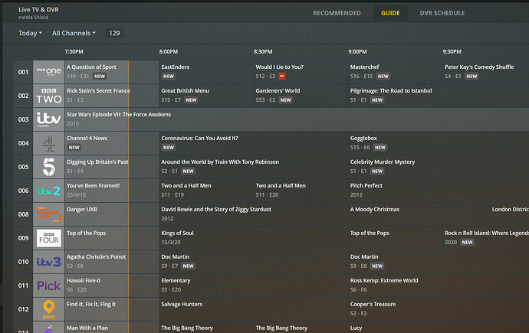Select the Gogglebox programme
Screen dimensions: 529x333
click(x=439, y=143)
